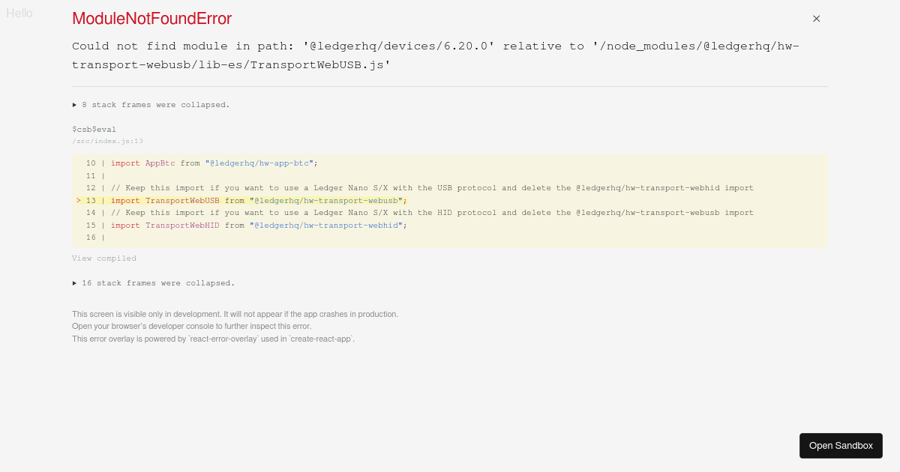This screenshot has height=472, width=900.
Task: Click the development-mode notice text
Action: (x=235, y=314)
